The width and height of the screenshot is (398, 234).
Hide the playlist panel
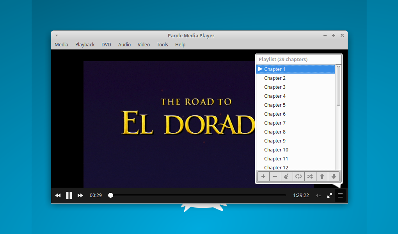340,195
